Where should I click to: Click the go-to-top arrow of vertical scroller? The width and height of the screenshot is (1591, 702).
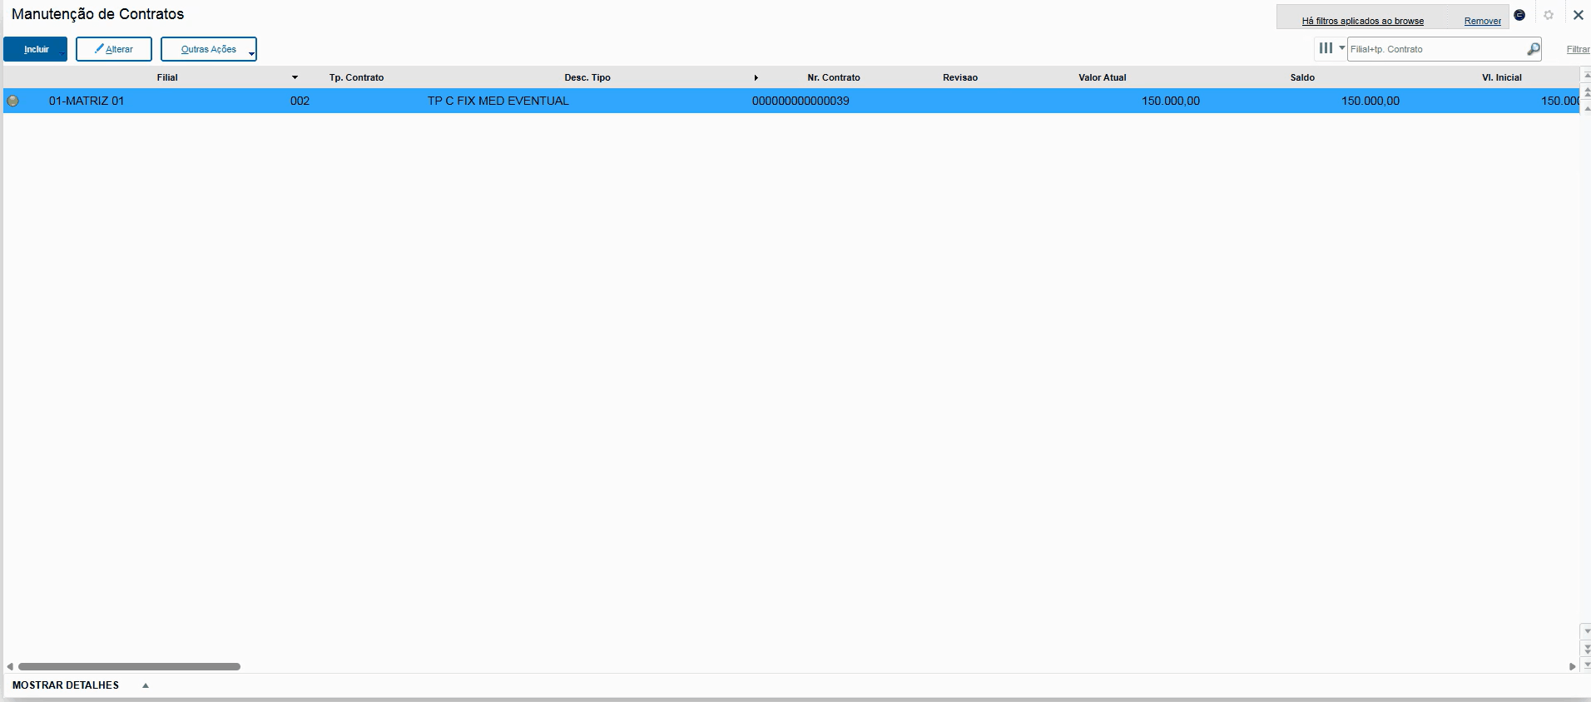[x=1586, y=76]
